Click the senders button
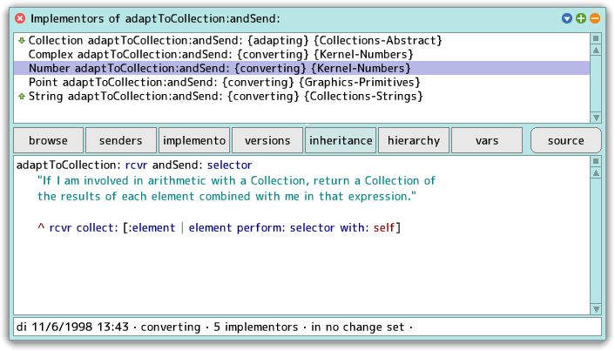Image resolution: width=615 pixels, height=351 pixels. coord(121,140)
